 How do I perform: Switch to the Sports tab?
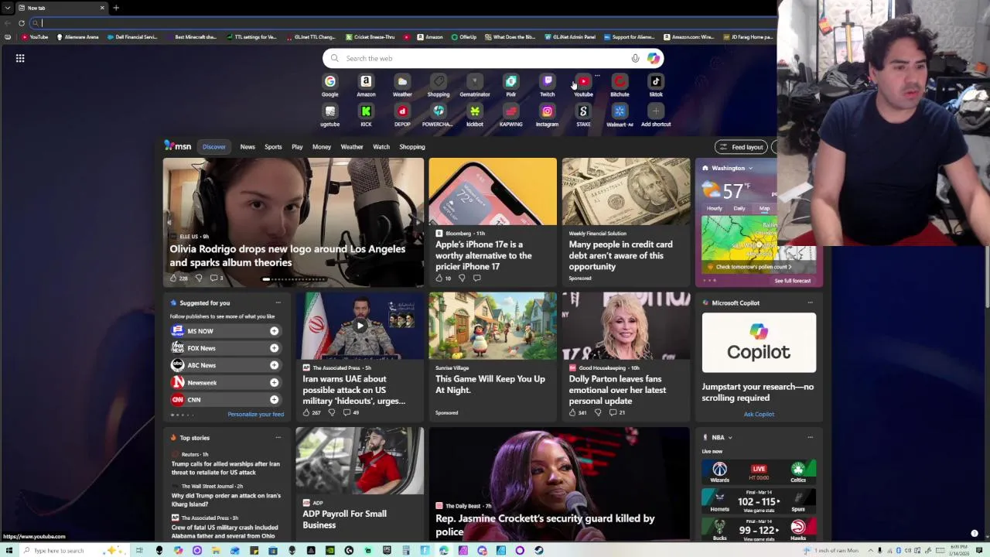click(x=273, y=147)
